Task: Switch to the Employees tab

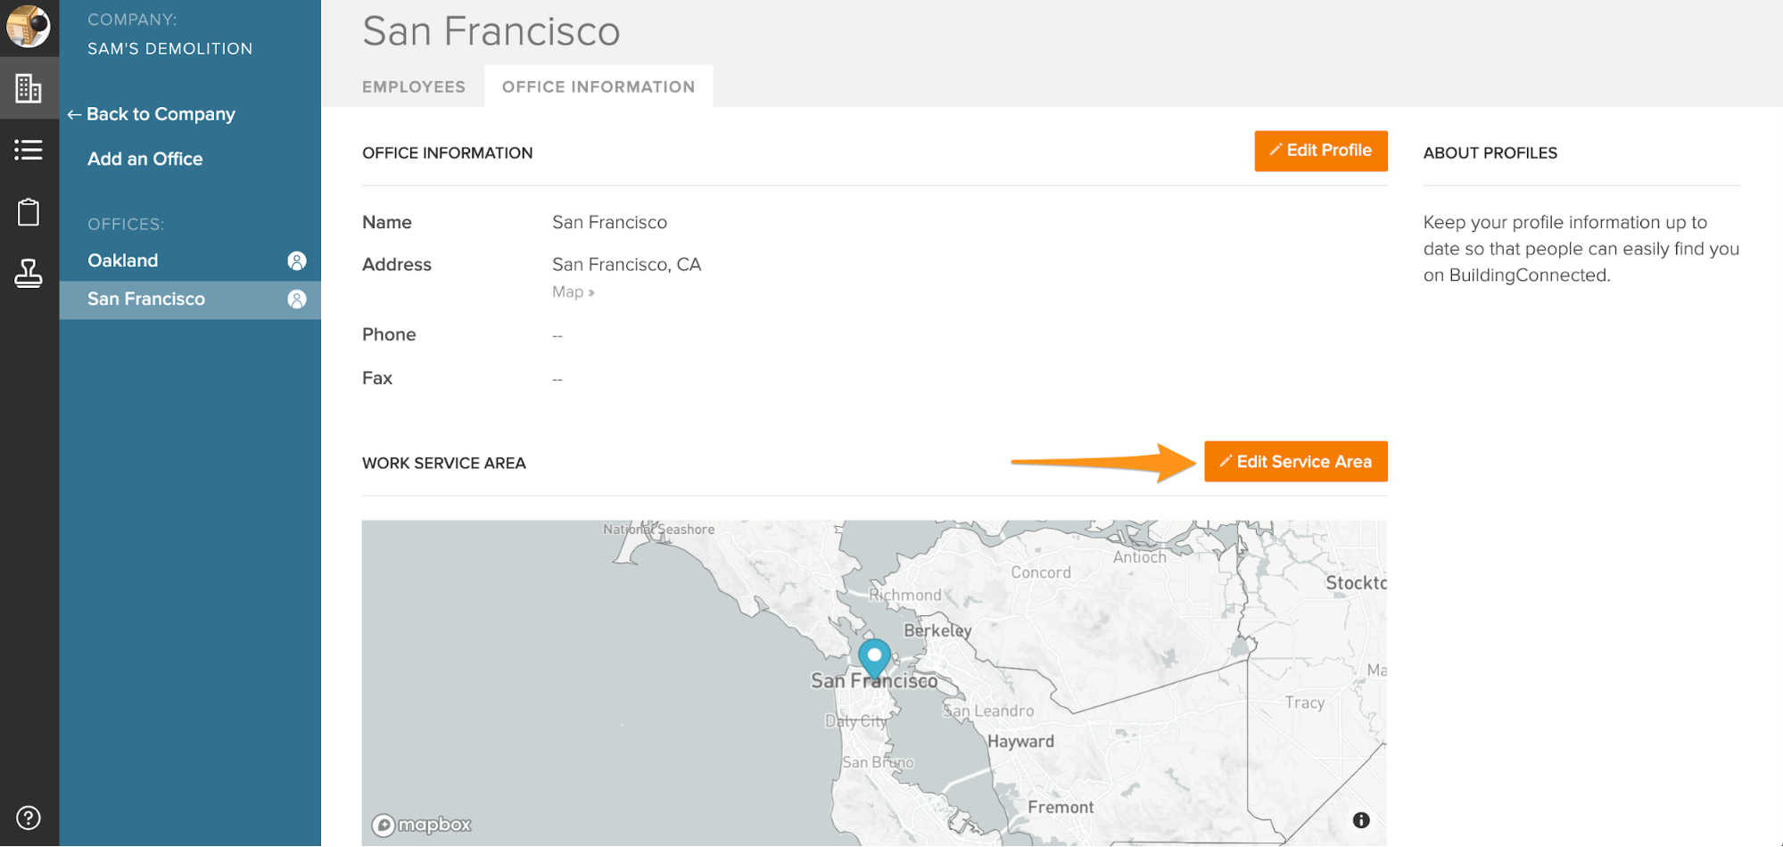Action: coord(414,86)
